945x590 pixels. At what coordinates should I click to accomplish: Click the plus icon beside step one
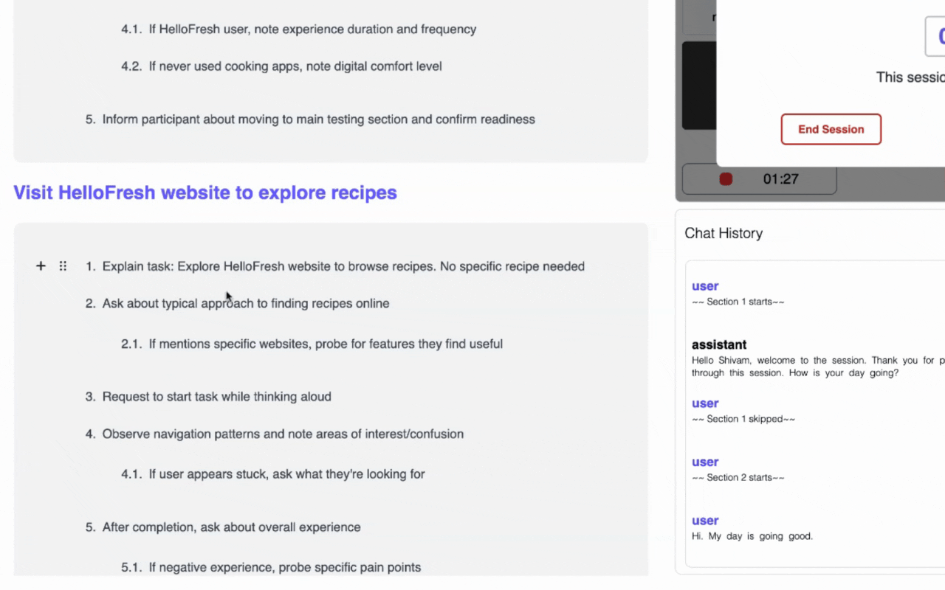[x=41, y=265]
